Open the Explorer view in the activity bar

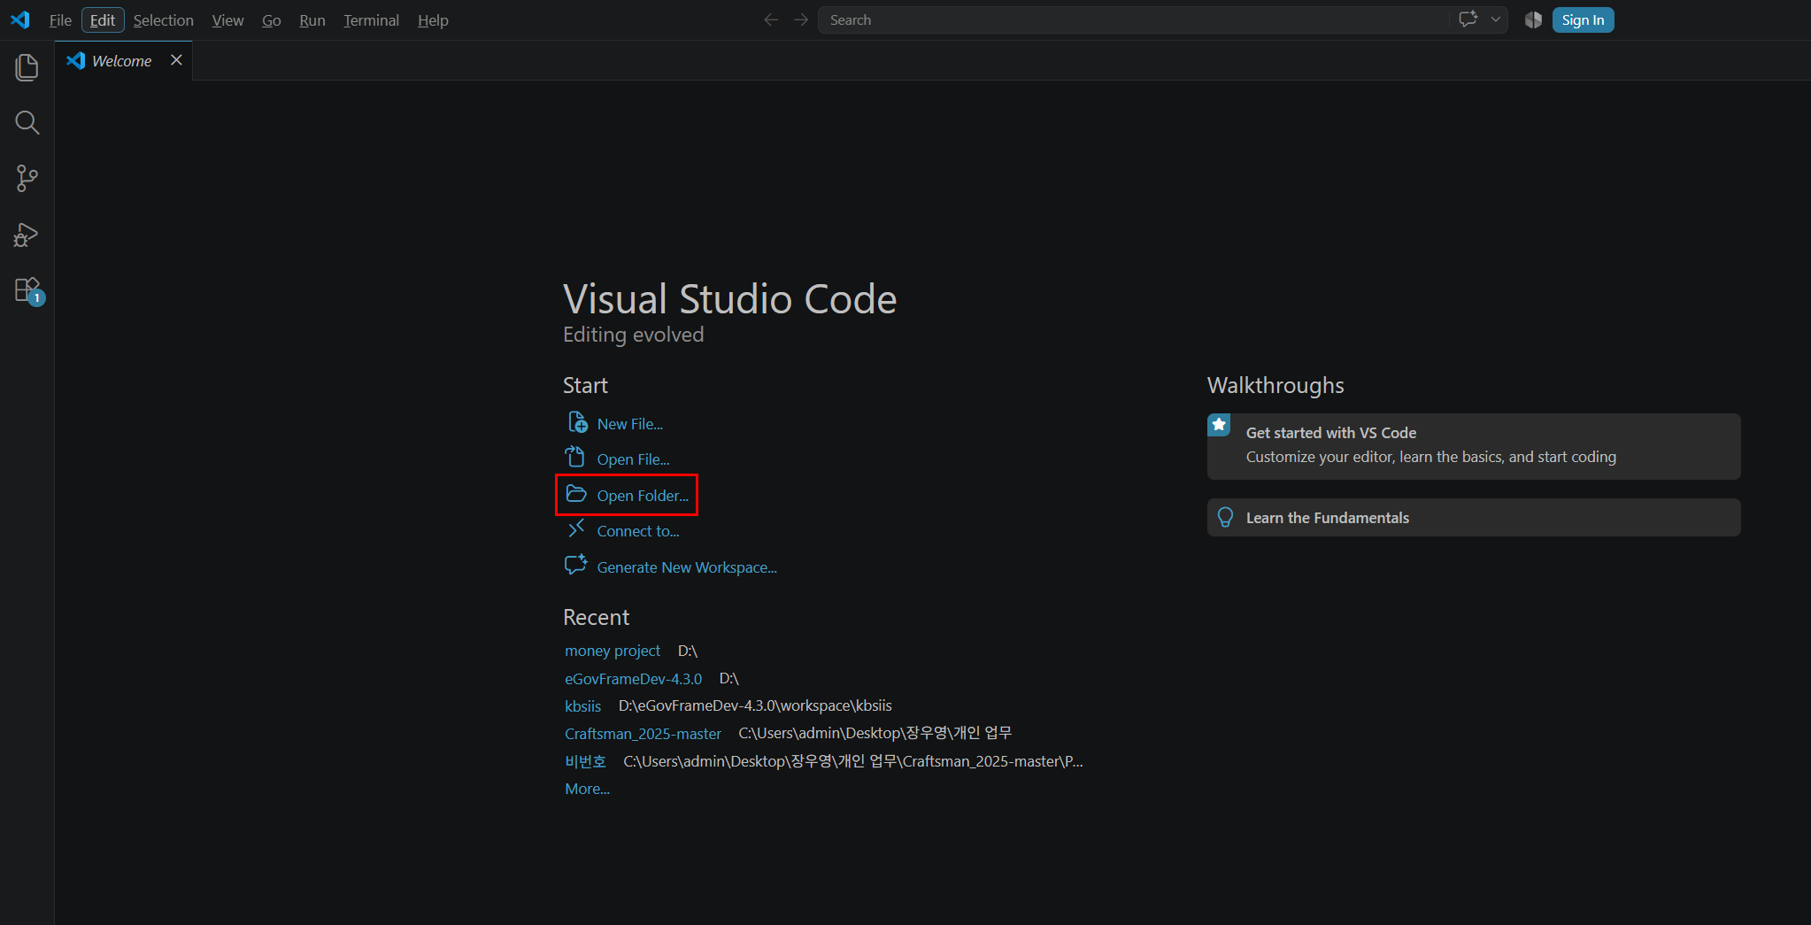point(27,67)
